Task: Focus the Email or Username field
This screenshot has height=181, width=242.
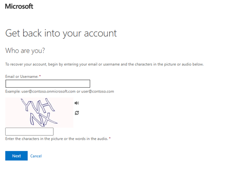Action: (x=48, y=84)
